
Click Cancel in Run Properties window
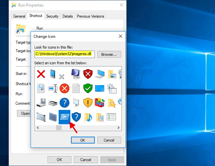(86, 159)
